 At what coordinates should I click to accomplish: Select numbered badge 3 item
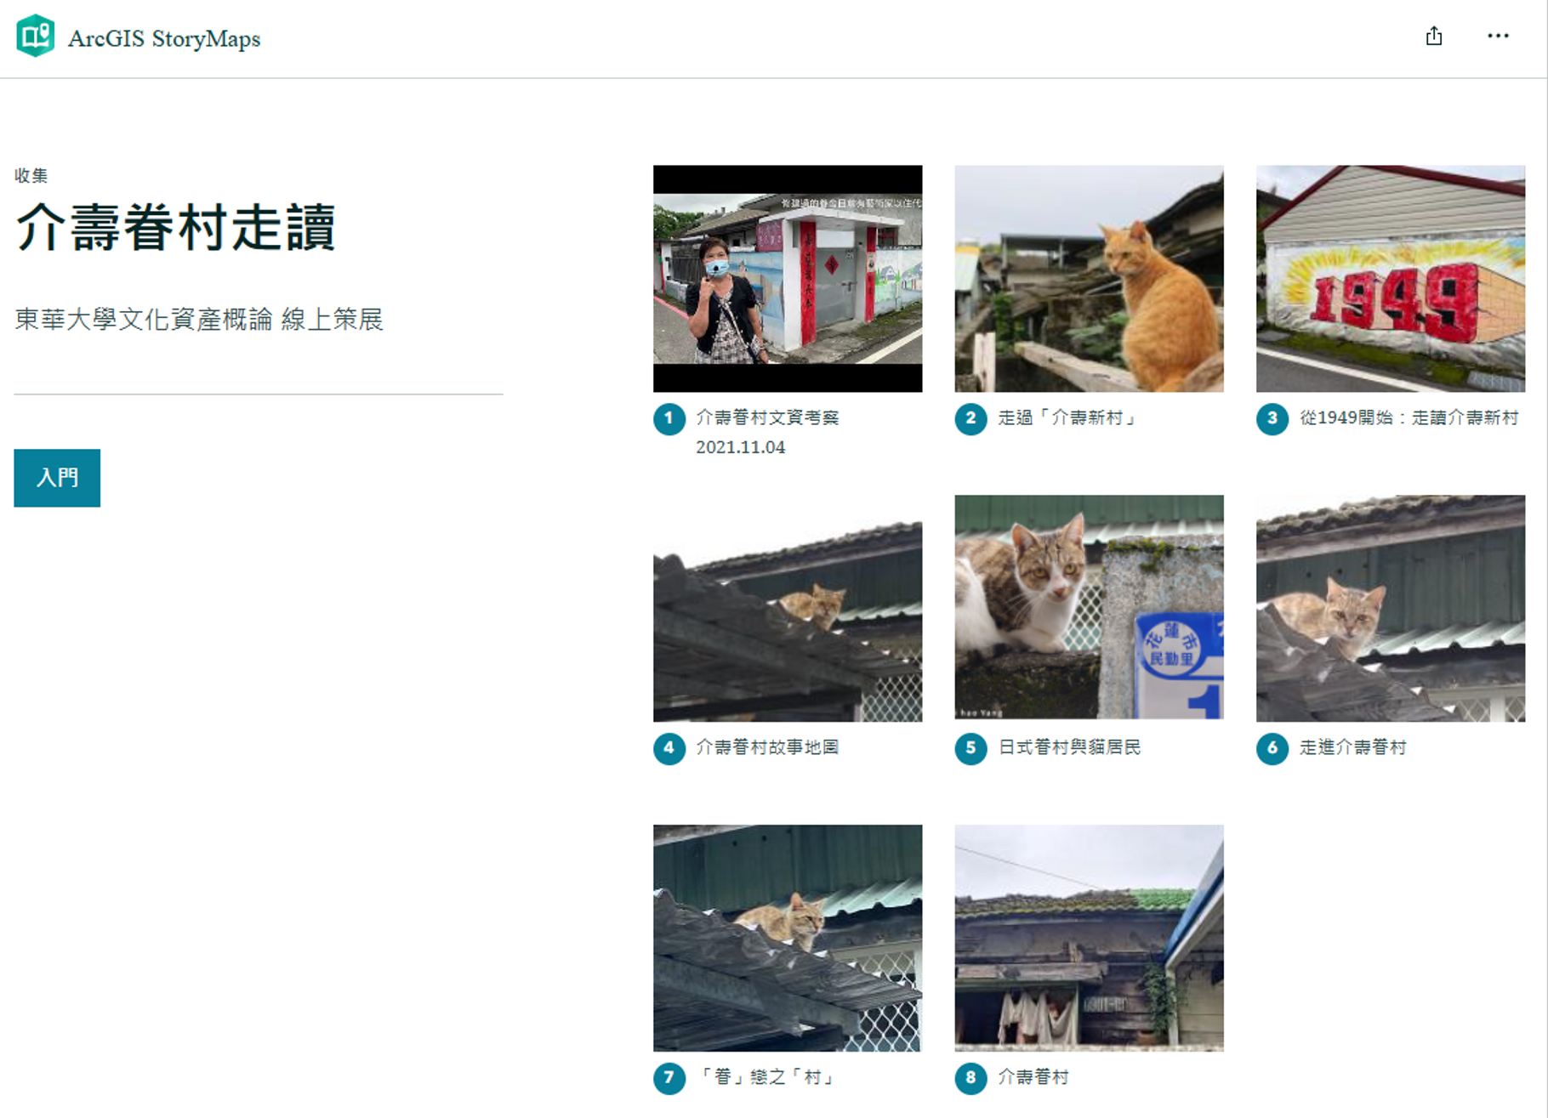[1272, 418]
